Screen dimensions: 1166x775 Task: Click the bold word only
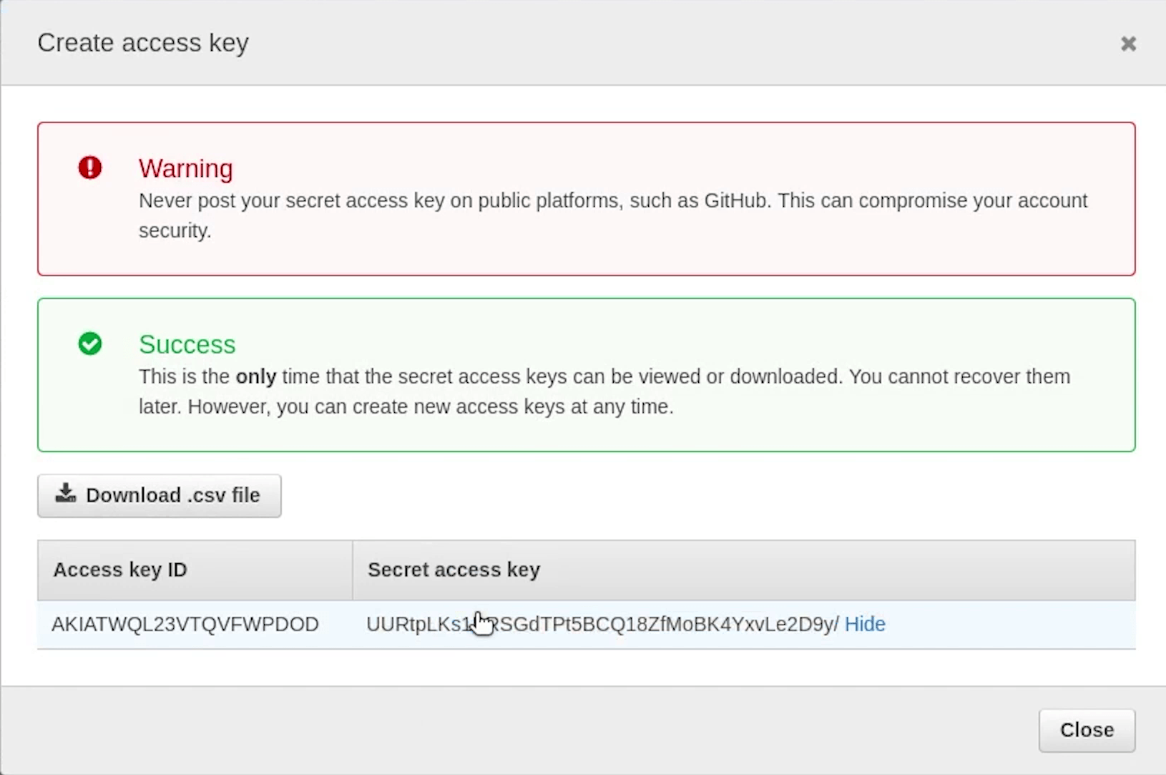256,376
